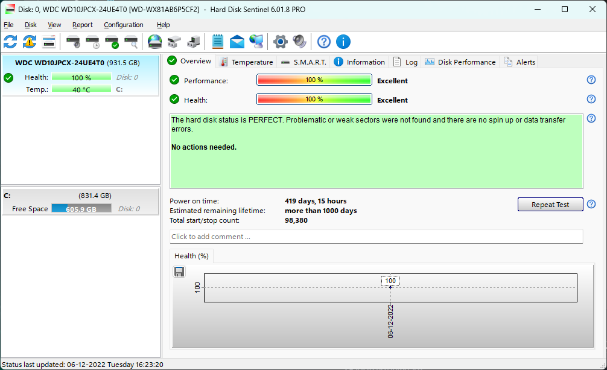
Task: Click the speaker sound icon in toolbar
Action: coord(299,42)
